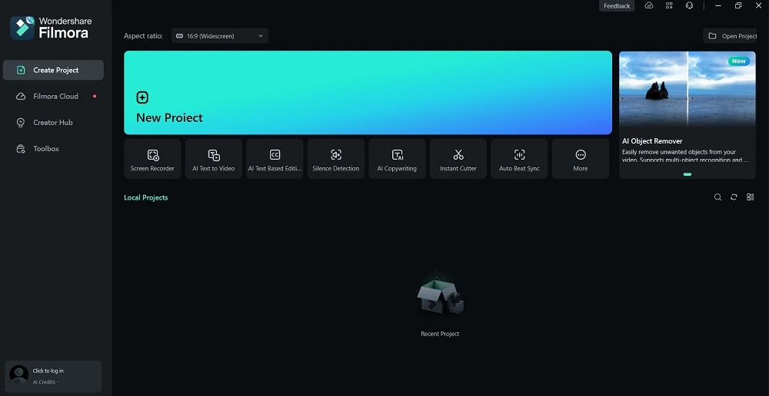
Task: Select Create Project in sidebar
Action: pyautogui.click(x=54, y=70)
